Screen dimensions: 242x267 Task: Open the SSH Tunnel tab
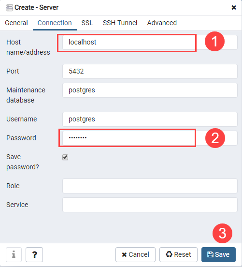tap(120, 23)
